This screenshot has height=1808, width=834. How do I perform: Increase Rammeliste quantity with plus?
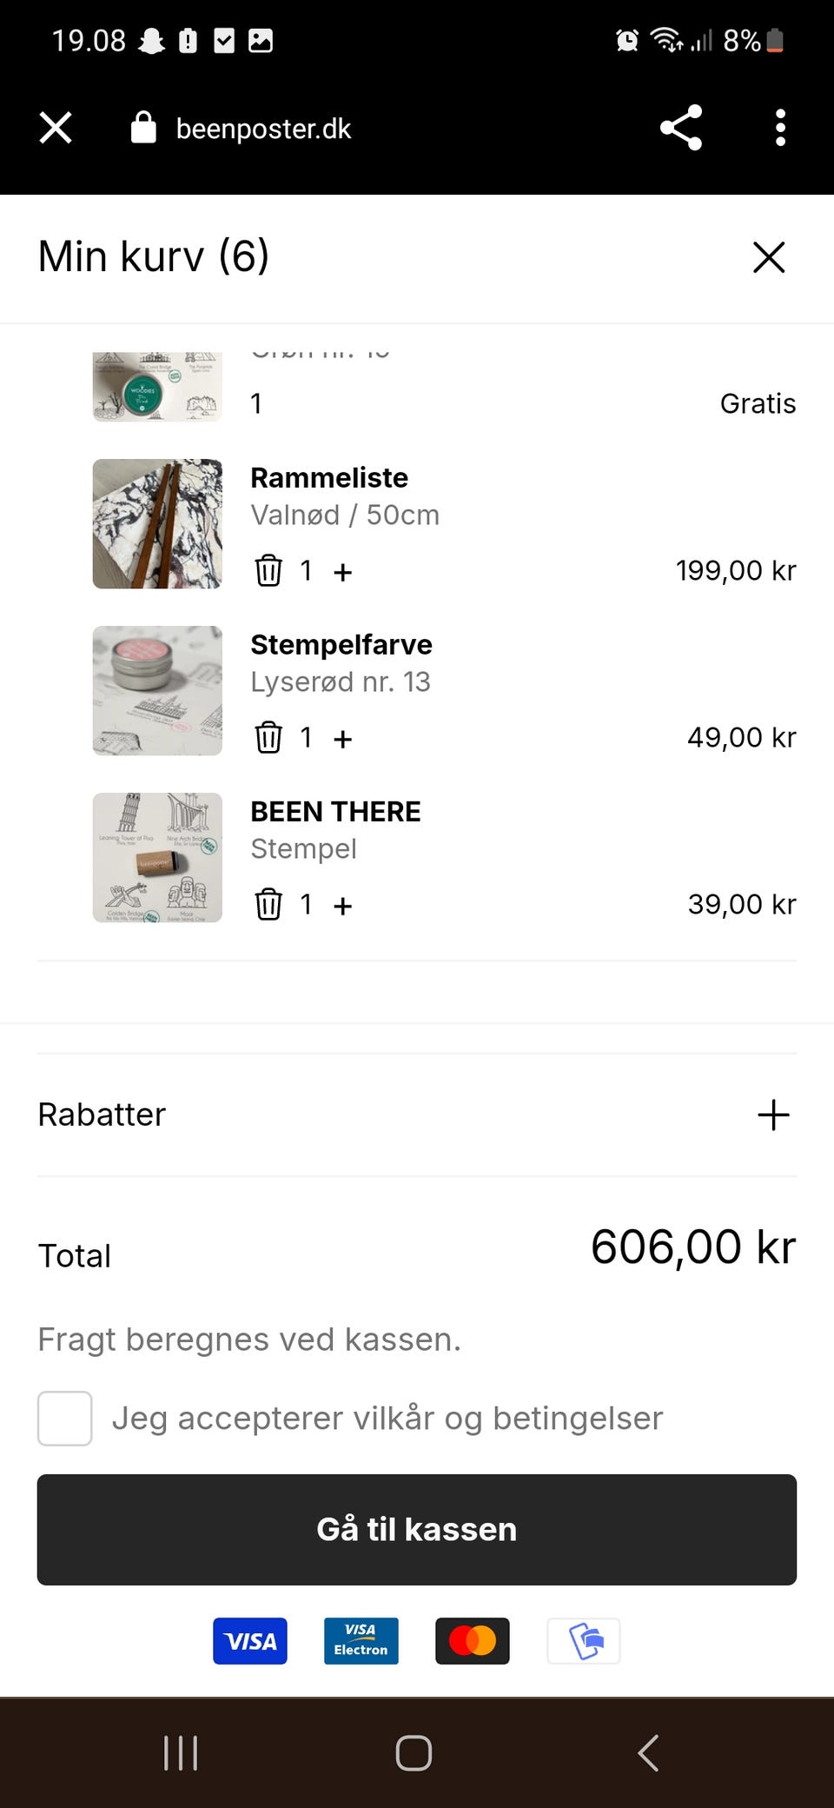343,572
